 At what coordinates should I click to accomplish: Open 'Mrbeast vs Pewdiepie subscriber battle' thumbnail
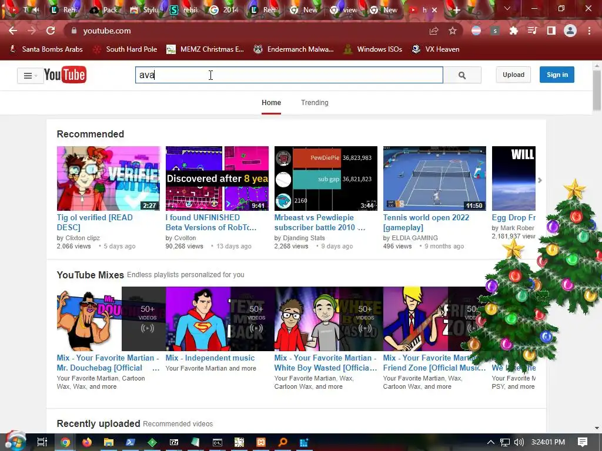326,179
